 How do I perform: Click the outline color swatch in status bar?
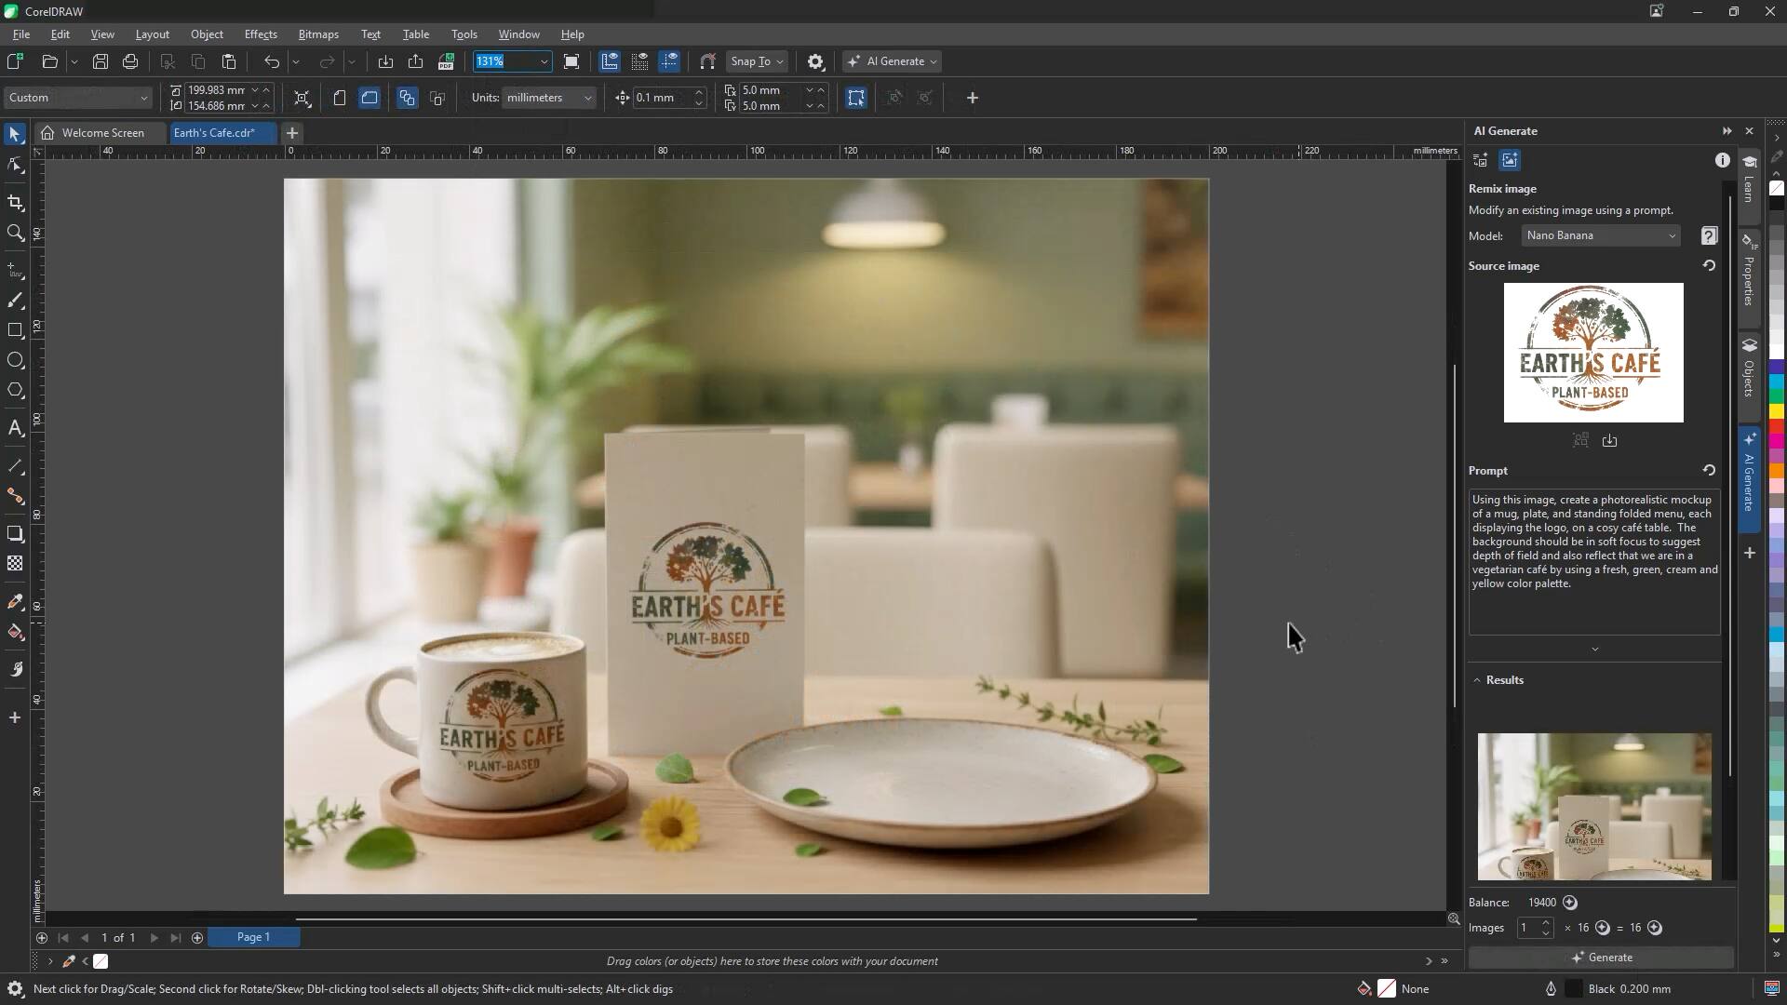tap(1573, 989)
